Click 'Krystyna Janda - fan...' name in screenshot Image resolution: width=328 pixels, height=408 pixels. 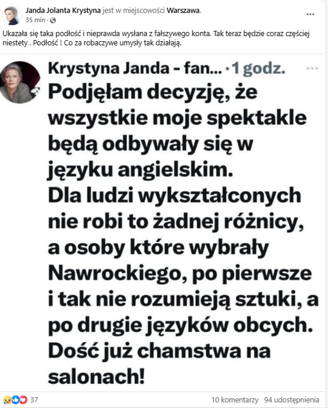135,68
